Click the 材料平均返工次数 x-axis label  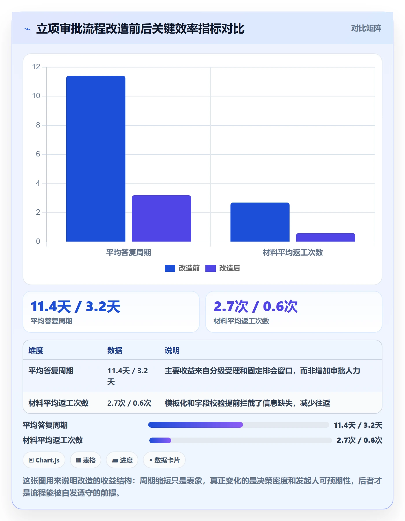pos(293,252)
